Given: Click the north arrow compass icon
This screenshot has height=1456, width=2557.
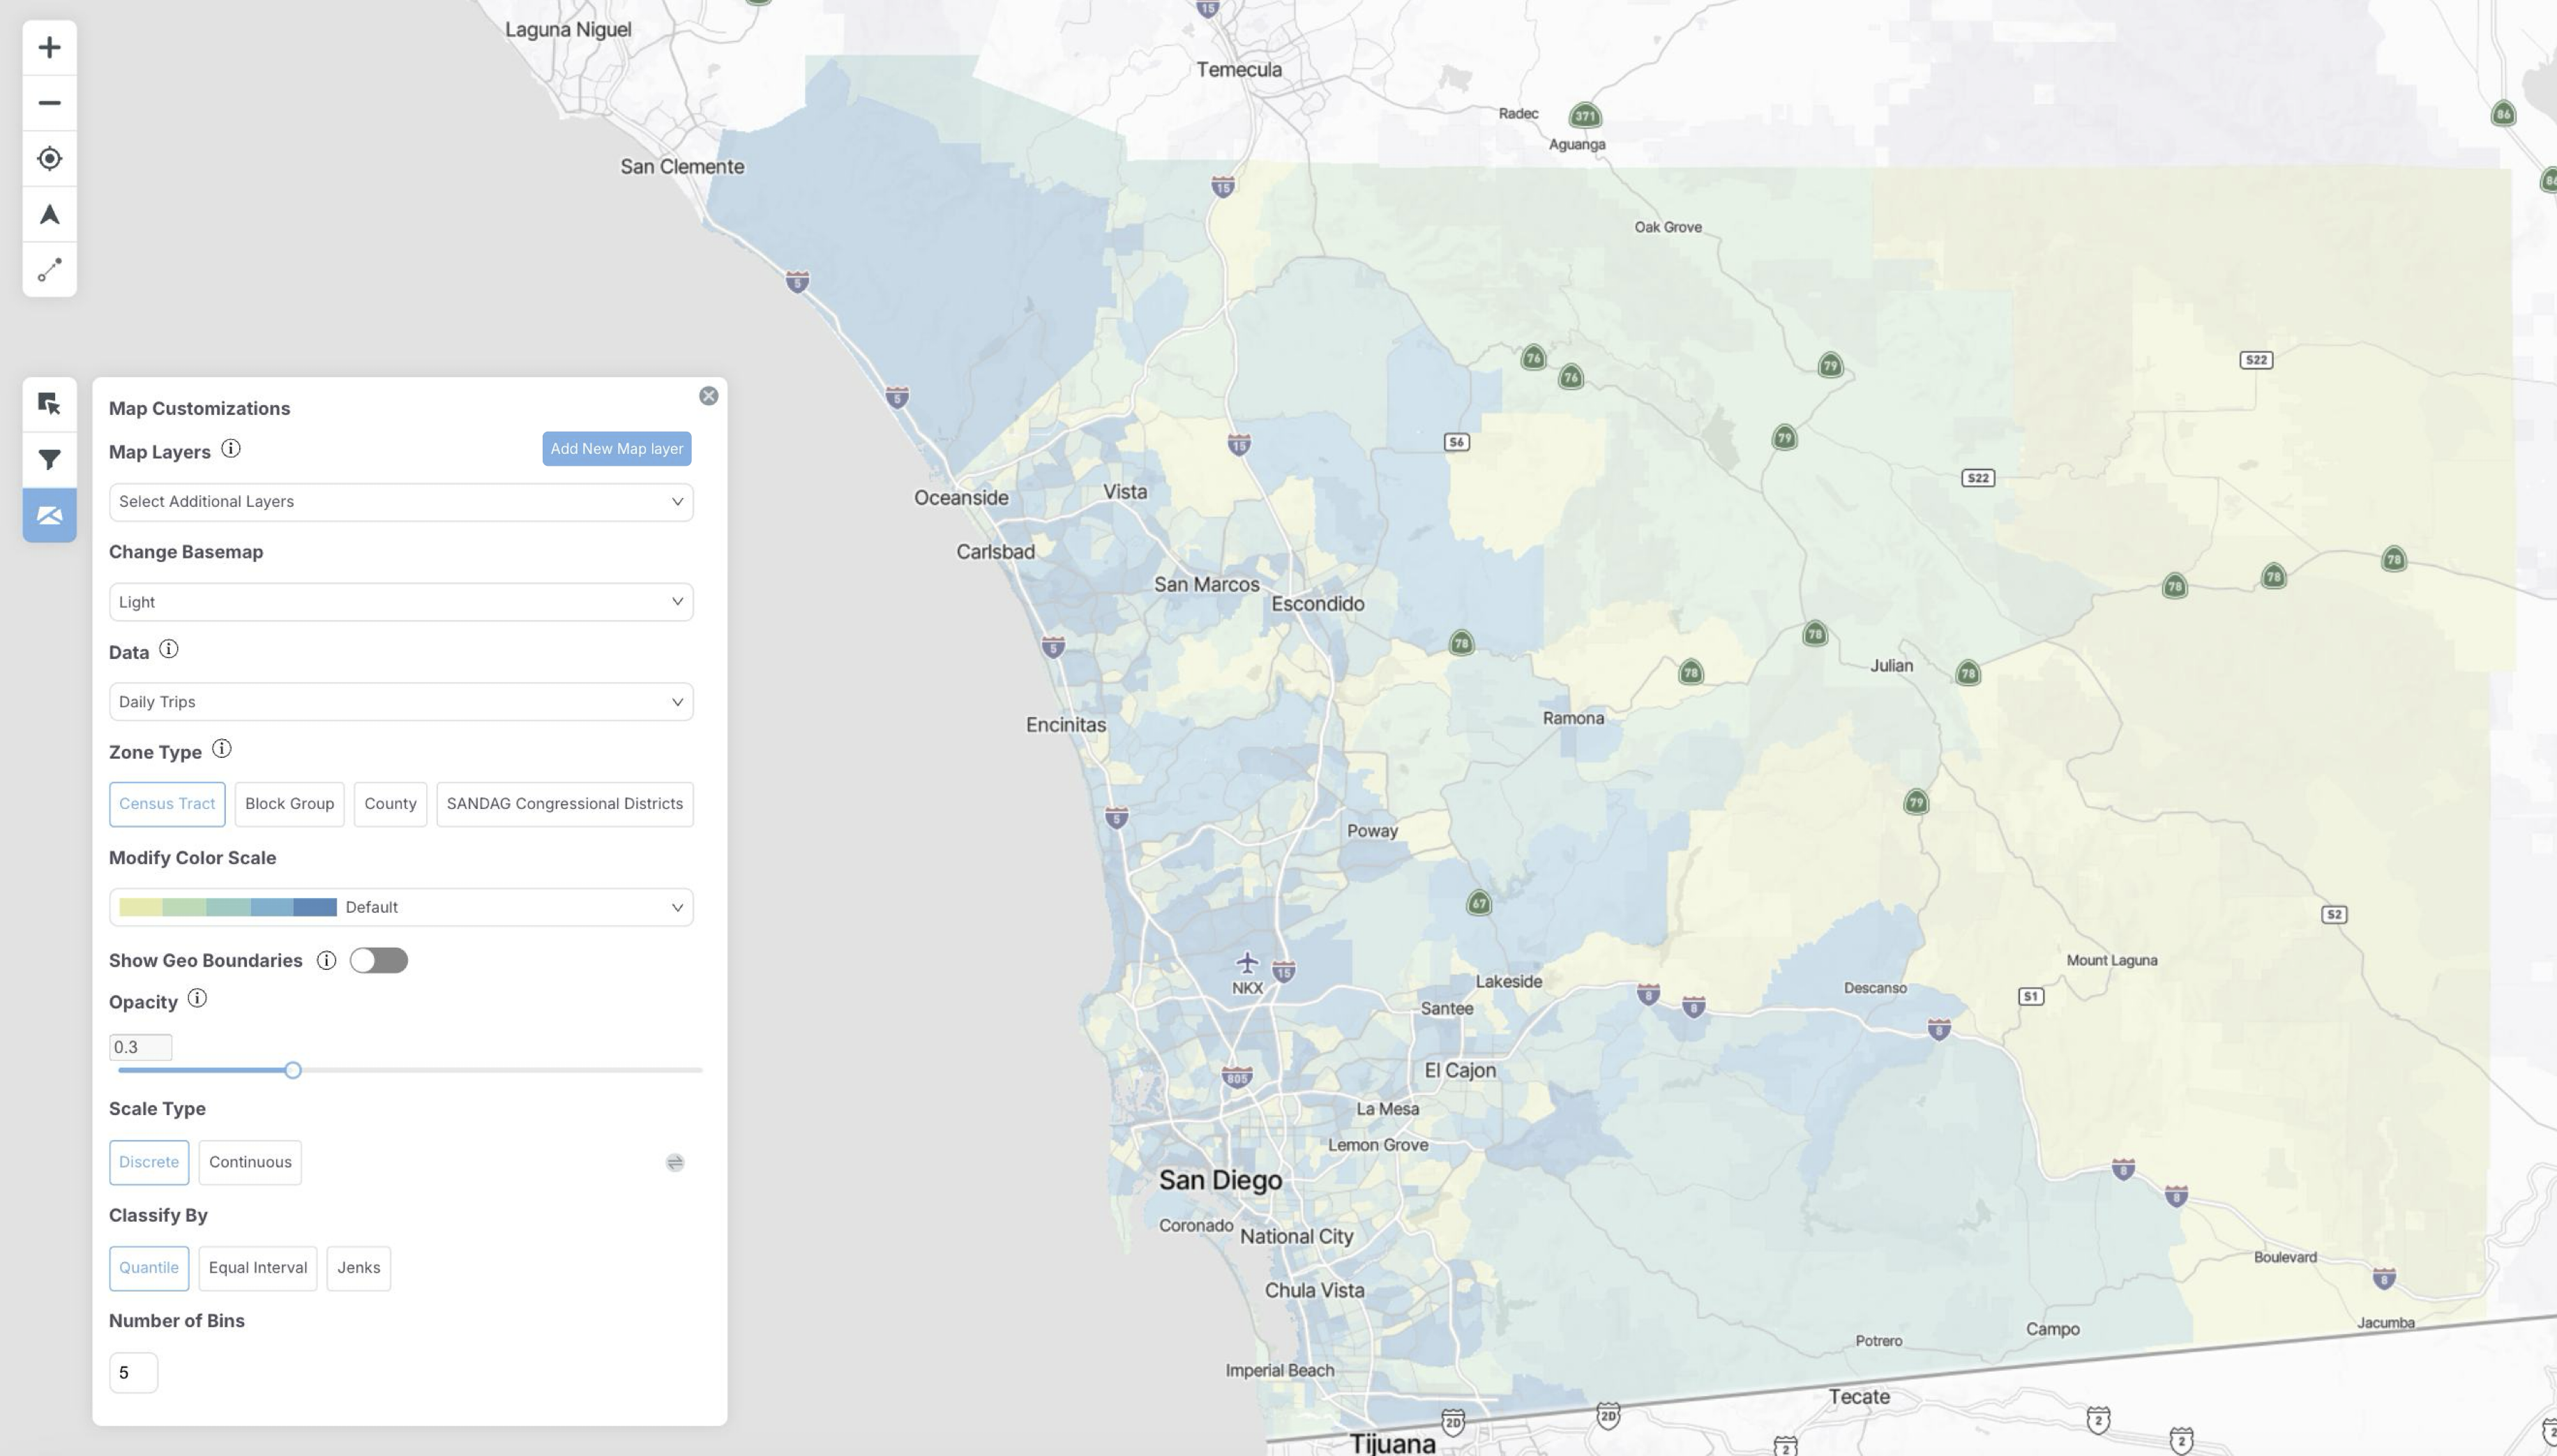Looking at the screenshot, I should click(49, 215).
